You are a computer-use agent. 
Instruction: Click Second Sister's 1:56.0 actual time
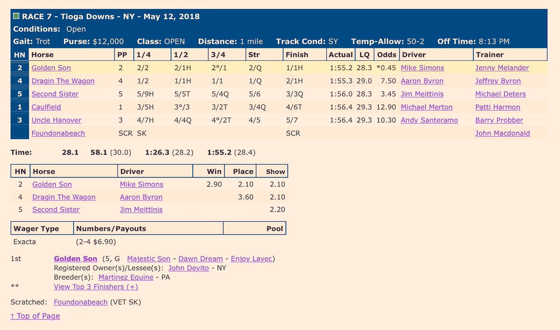pos(341,94)
